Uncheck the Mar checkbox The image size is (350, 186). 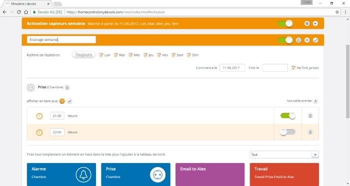[x=115, y=55]
